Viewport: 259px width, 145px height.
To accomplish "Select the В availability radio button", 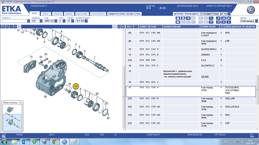I will tap(147, 8).
